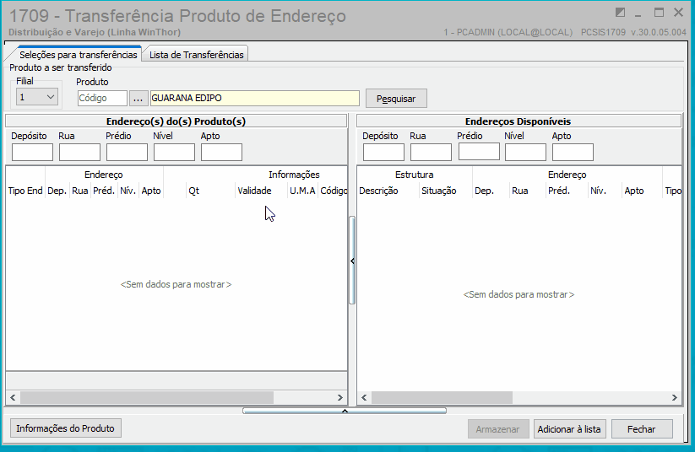Click available addresses horizontal scrollbar thumb
The height and width of the screenshot is (452, 695).
(442, 397)
